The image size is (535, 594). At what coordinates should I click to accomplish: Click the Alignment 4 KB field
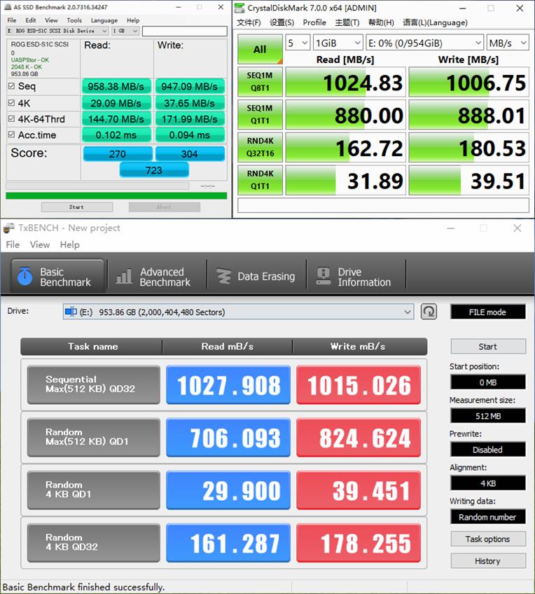tap(487, 483)
